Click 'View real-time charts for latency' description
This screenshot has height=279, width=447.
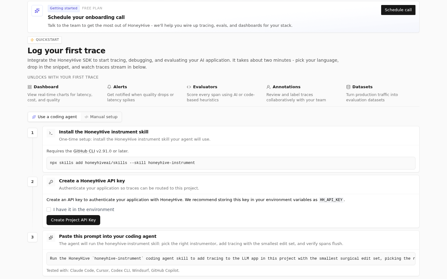coord(60,97)
